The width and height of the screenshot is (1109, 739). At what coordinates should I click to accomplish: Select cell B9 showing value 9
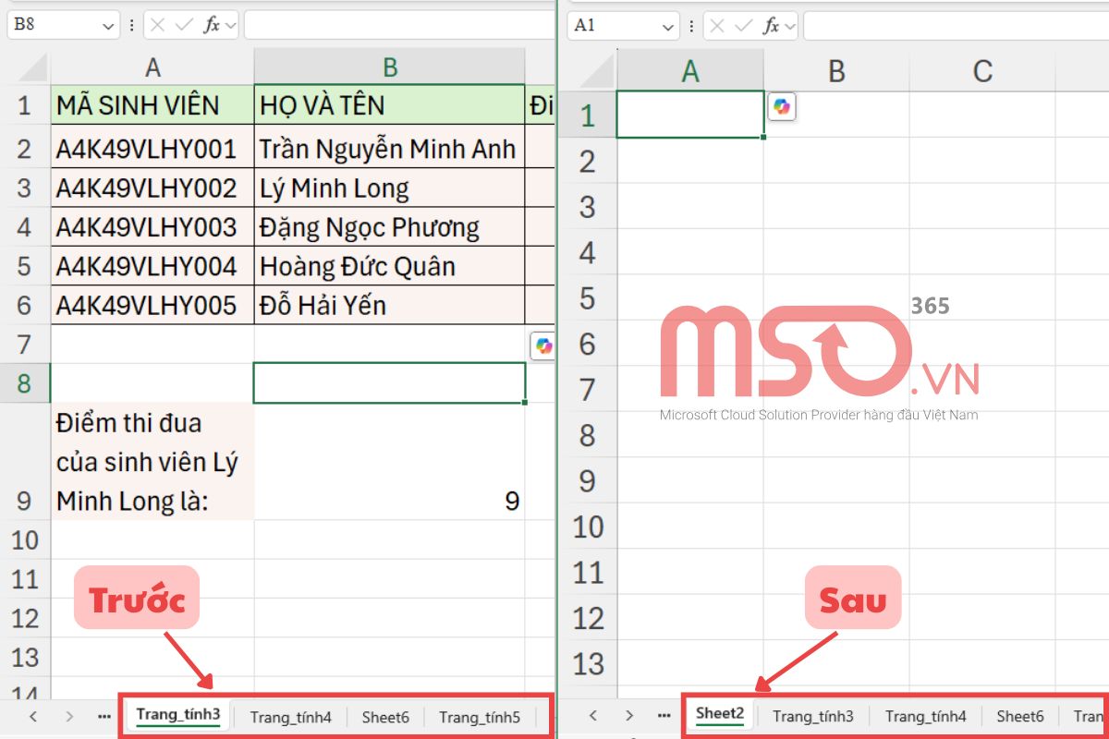[390, 462]
